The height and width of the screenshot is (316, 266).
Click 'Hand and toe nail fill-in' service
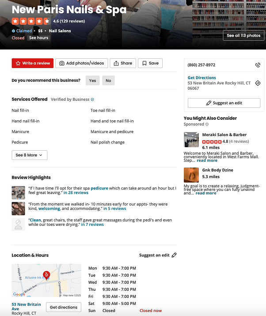click(112, 121)
